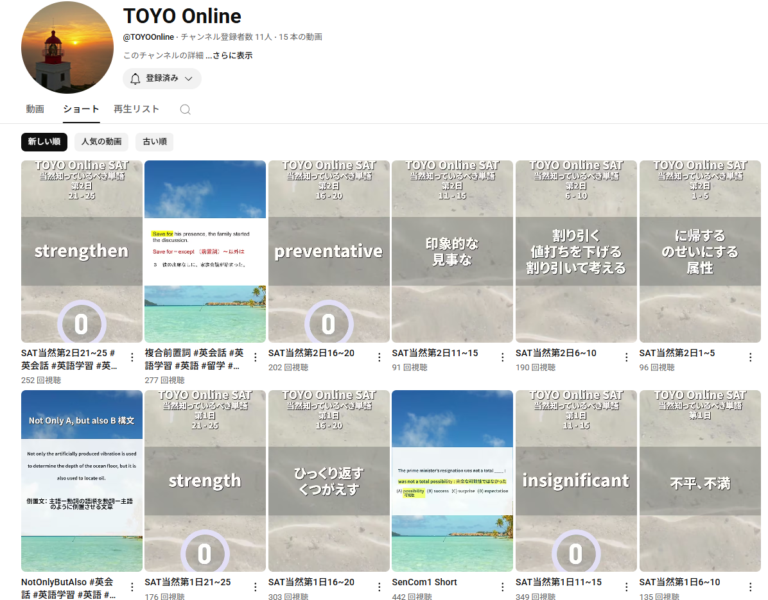Open options menu for 複合前置詞 short

(x=256, y=357)
